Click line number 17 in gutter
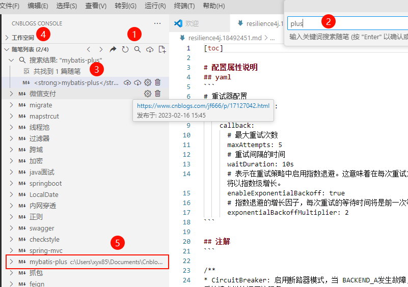Image resolution: width=408 pixels, height=287 pixels. click(186, 212)
